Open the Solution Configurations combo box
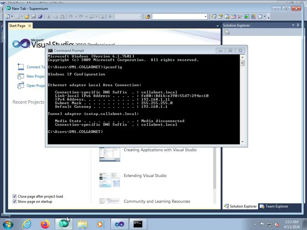Viewport: 307px width, 230px height. (128, 17)
